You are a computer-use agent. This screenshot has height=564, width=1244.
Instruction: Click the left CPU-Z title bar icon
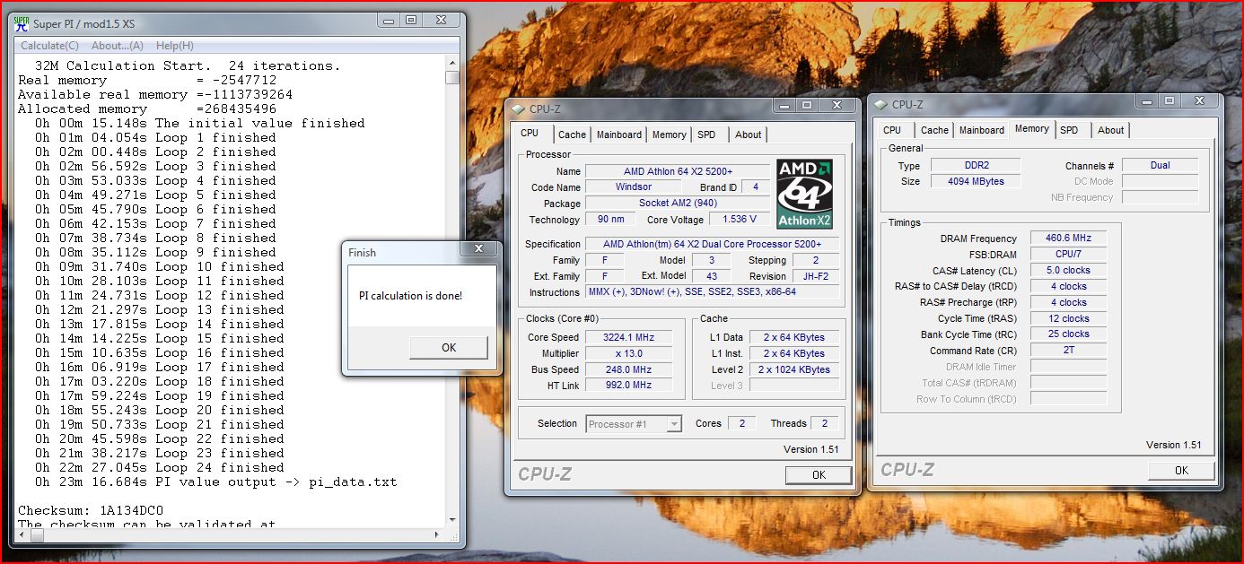(518, 108)
